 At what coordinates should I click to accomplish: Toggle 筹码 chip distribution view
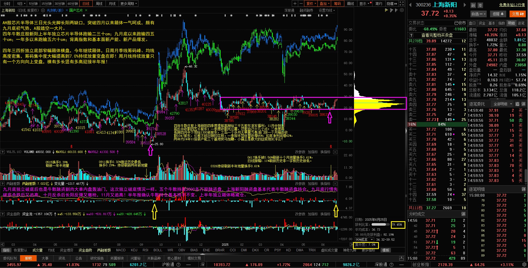[337, 4]
